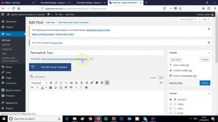Collapse the Format meta box
This screenshot has width=218, height=122.
(209, 94)
